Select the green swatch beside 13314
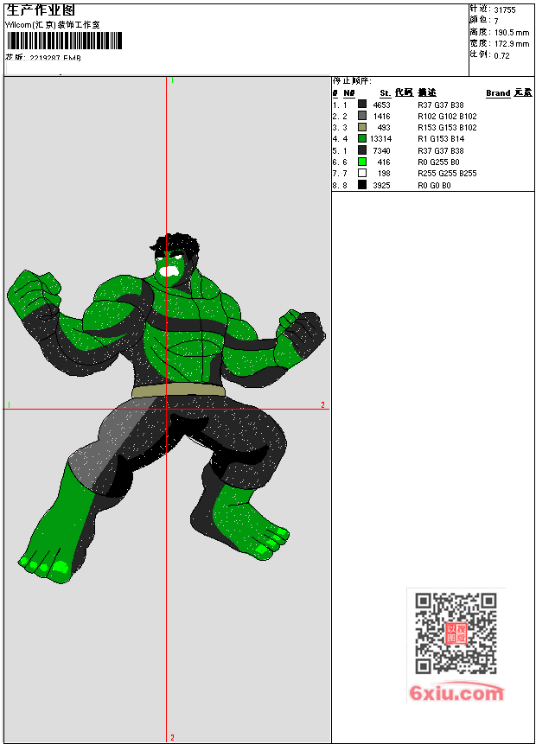536x744 pixels. pos(362,138)
